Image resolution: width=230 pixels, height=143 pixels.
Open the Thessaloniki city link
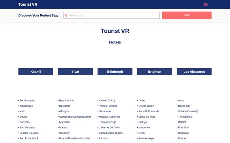[x=185, y=117]
